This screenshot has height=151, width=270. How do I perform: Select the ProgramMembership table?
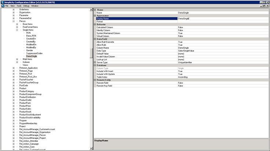coord(28,124)
